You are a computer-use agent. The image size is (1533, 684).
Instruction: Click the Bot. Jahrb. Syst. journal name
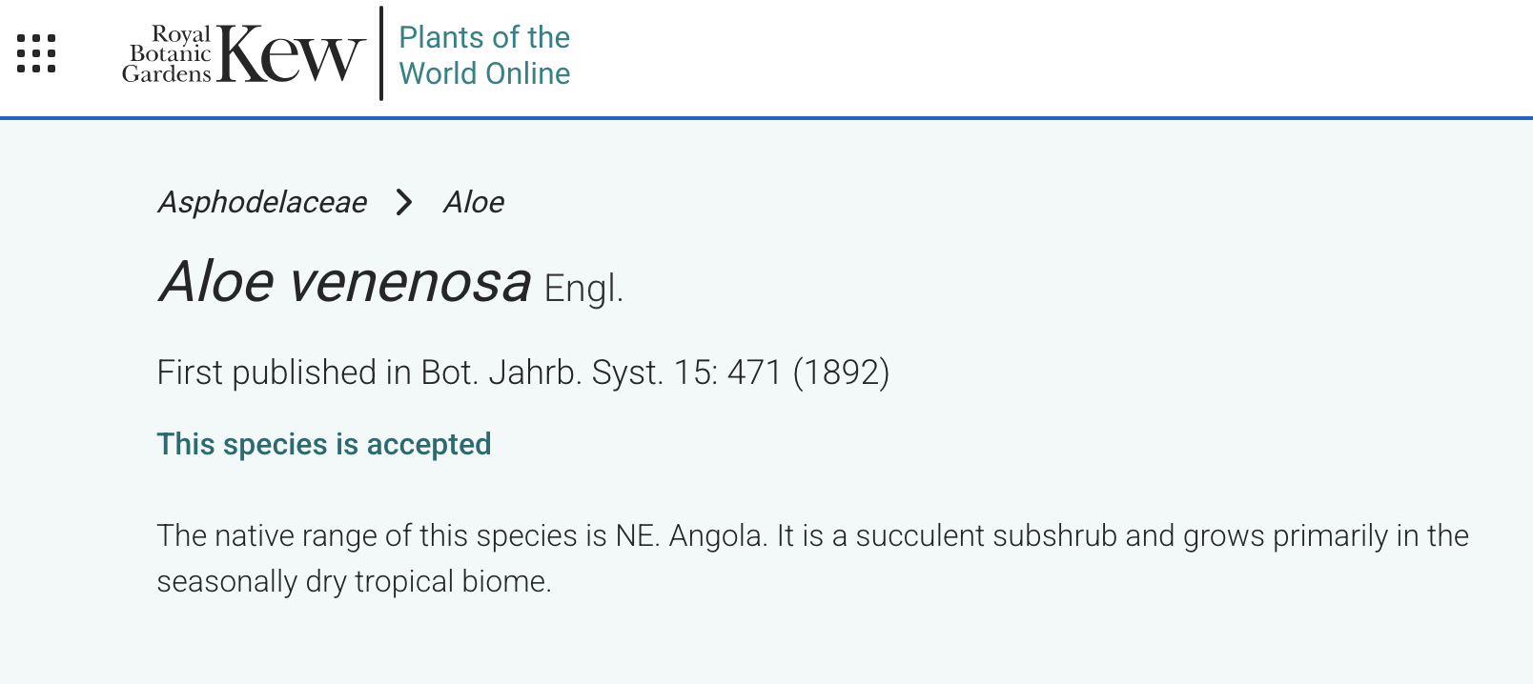click(542, 372)
